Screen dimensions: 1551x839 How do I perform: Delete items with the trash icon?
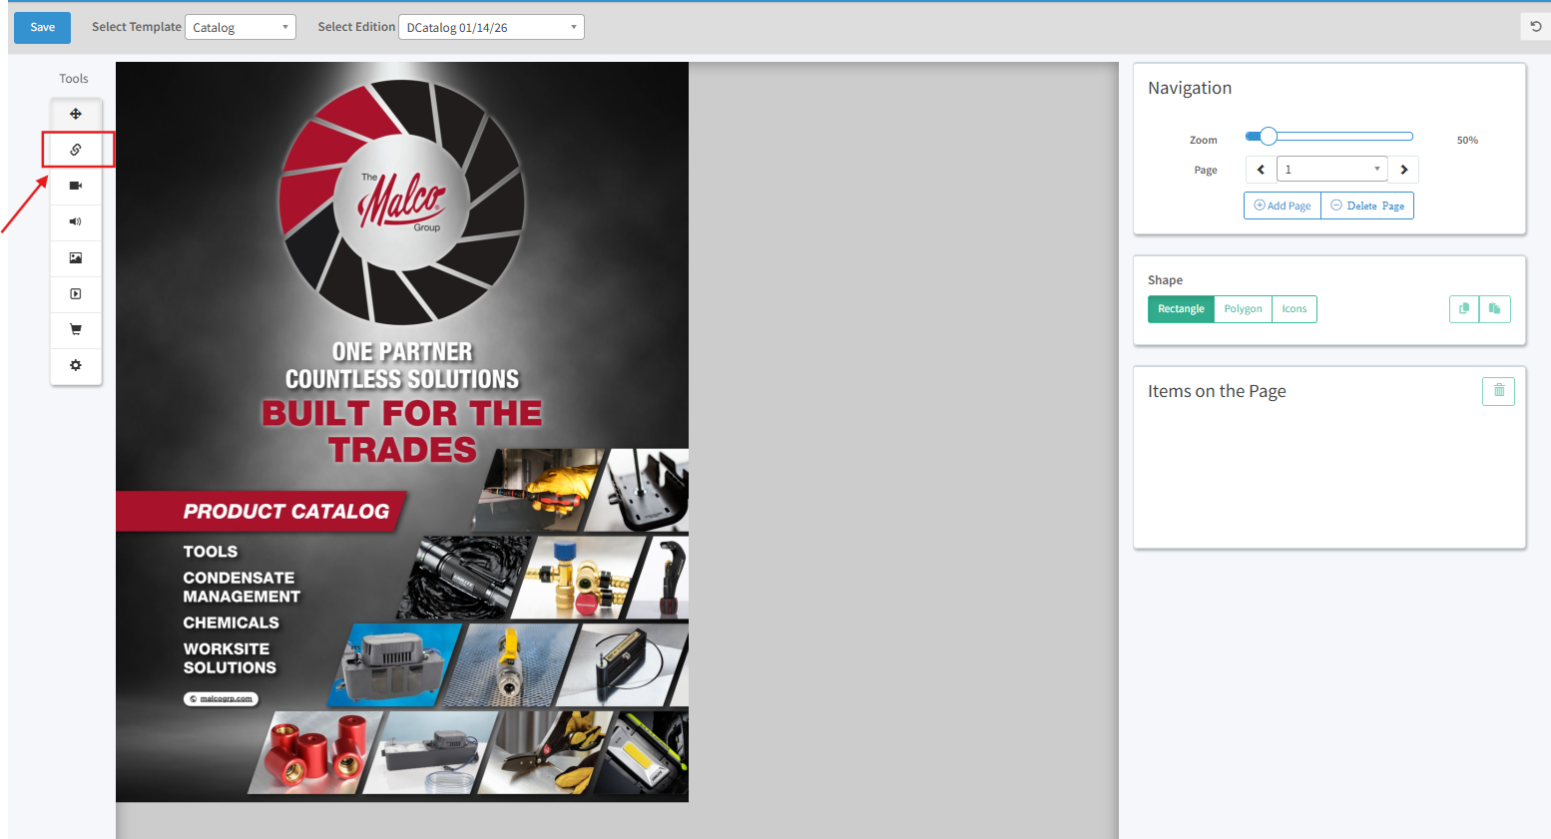coord(1498,391)
